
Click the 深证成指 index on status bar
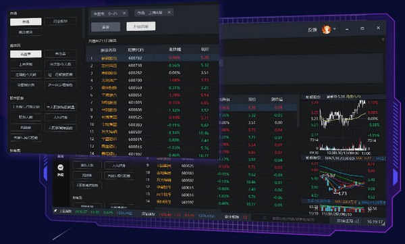pyautogui.click(x=148, y=214)
